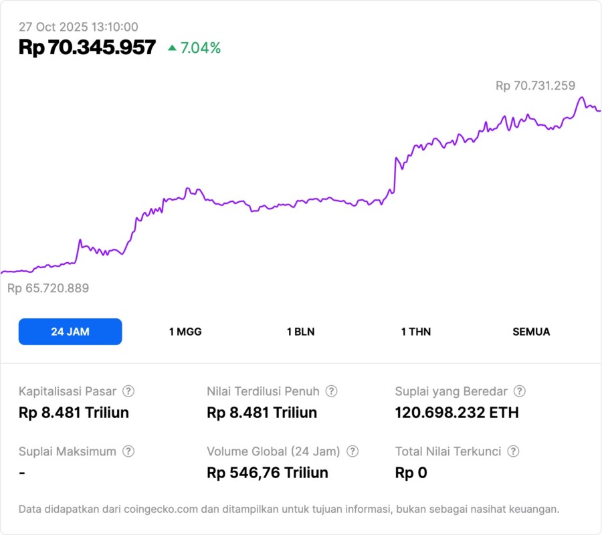
Task: Click the high label Rp 70.731.259
Action: 535,86
